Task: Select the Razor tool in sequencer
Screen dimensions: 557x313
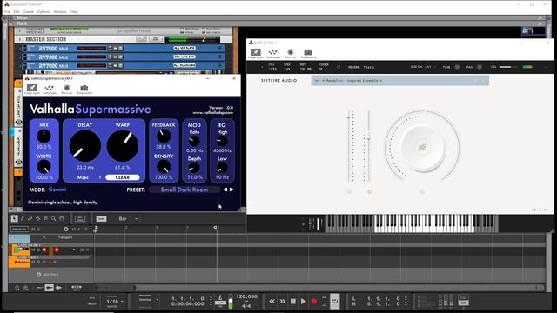Action: point(37,218)
